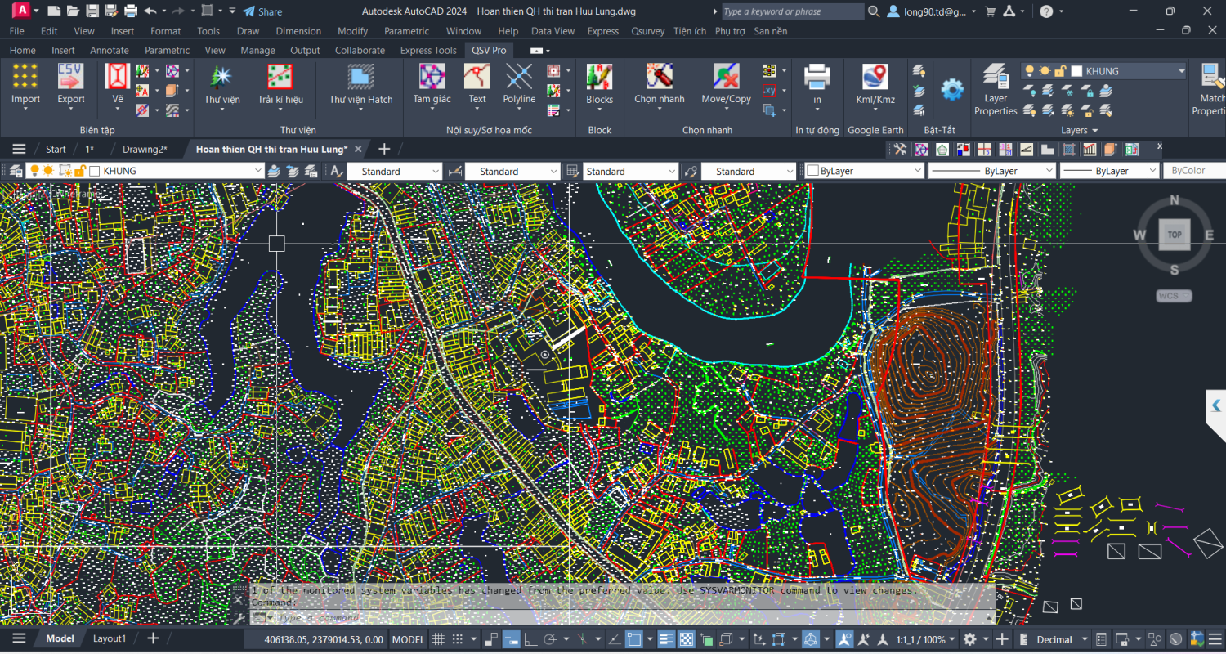Click the Undo arrow in quick access toolbar
The image size is (1226, 654).
click(150, 11)
